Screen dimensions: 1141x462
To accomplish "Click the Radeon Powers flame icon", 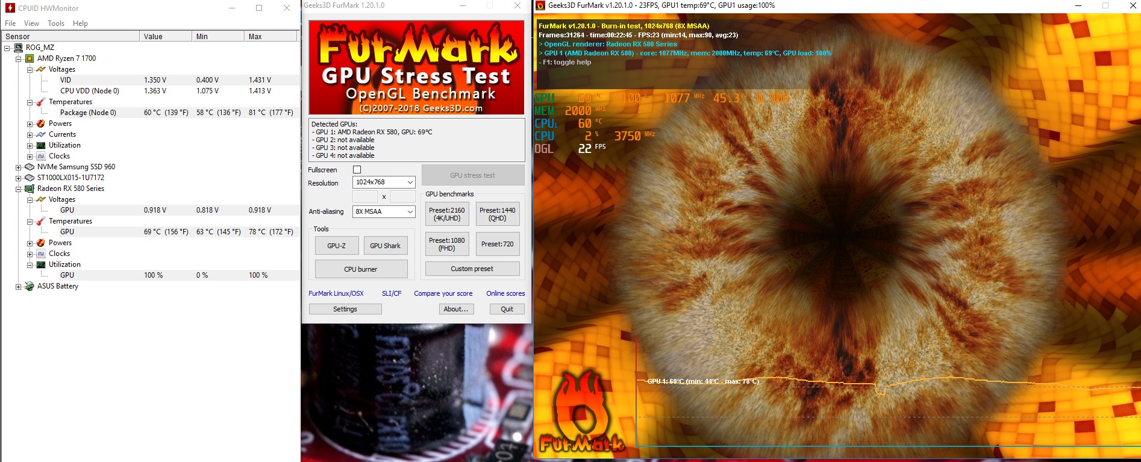I will (41, 243).
